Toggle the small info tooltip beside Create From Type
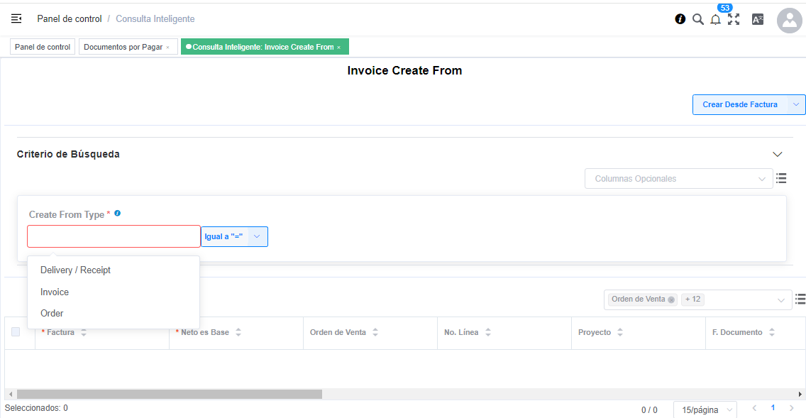Viewport: 806px width, 418px height. click(x=117, y=213)
